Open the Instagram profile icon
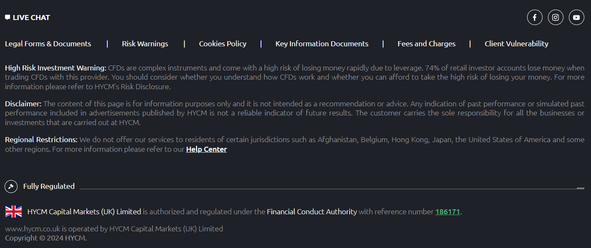The image size is (591, 248). (555, 17)
